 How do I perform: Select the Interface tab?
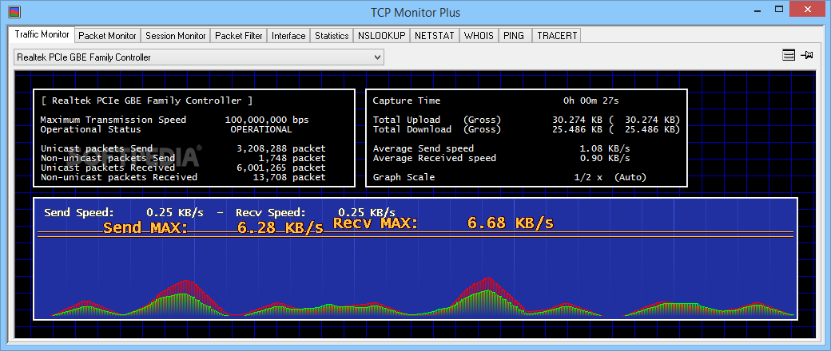click(288, 36)
